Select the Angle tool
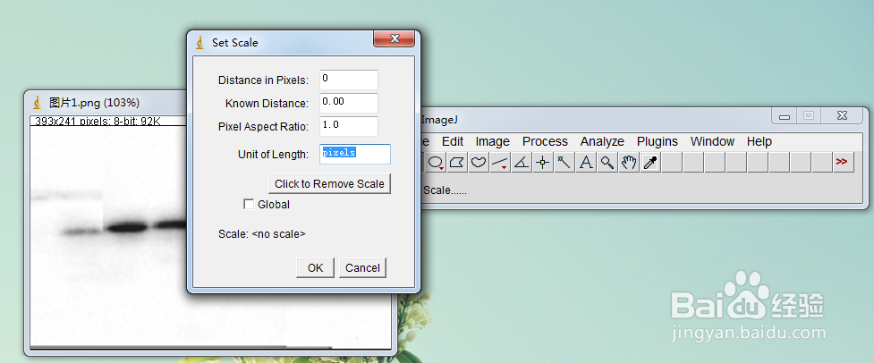The height and width of the screenshot is (363, 874). point(522,162)
